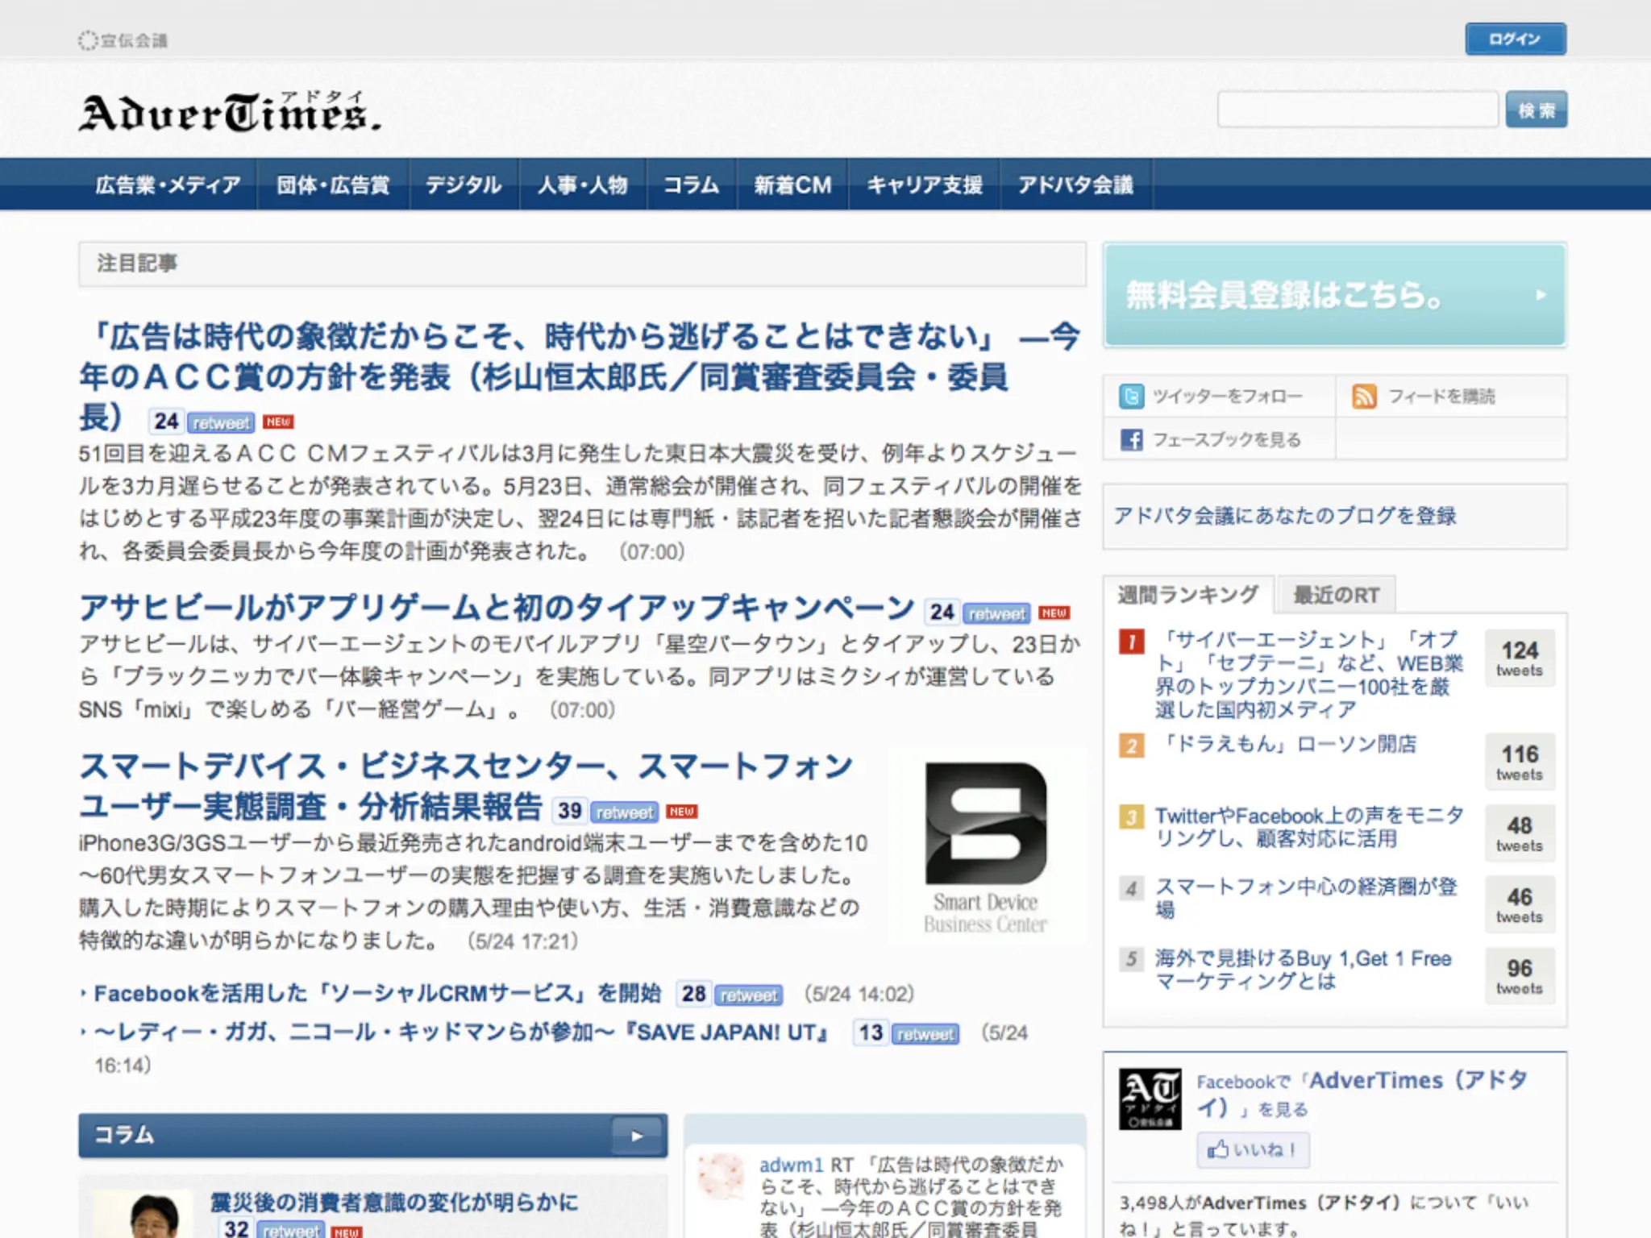Open the 宣伝会議 logo link
The height and width of the screenshot is (1238, 1651).
(123, 40)
